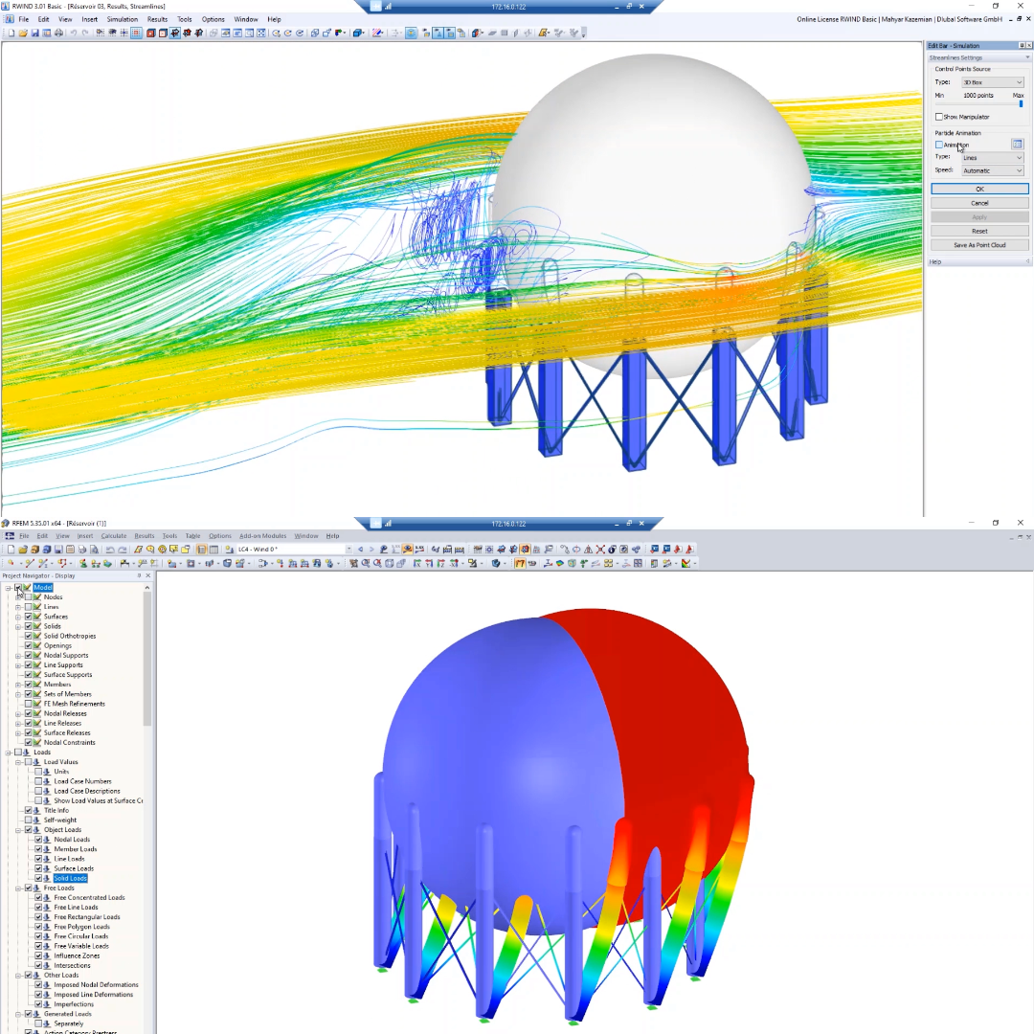
Task: Print icon in RWIND toolbar
Action: tap(58, 33)
